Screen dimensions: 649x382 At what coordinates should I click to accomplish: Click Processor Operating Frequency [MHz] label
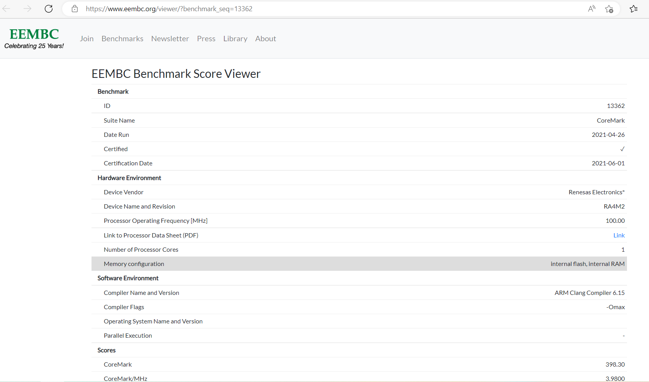point(156,220)
